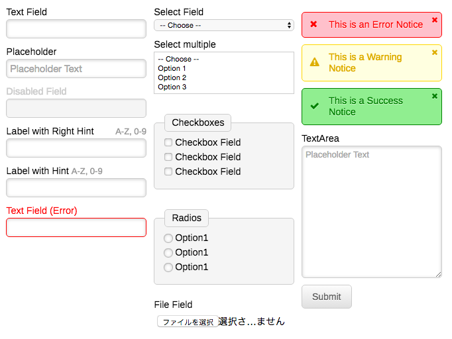Viewport: 452px width, 339px height.
Task: Focus the Placeholder Text input field
Action: tap(76, 69)
